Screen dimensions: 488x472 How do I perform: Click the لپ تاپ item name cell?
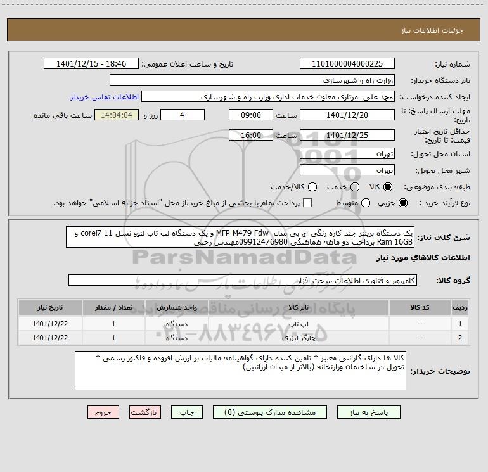coord(299,324)
